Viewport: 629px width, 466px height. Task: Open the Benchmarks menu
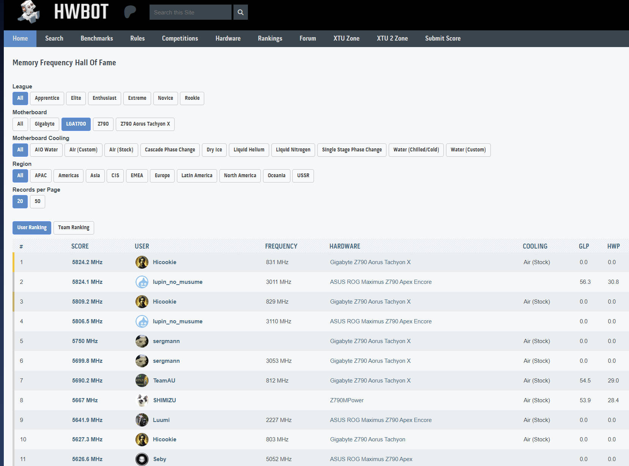click(x=97, y=39)
